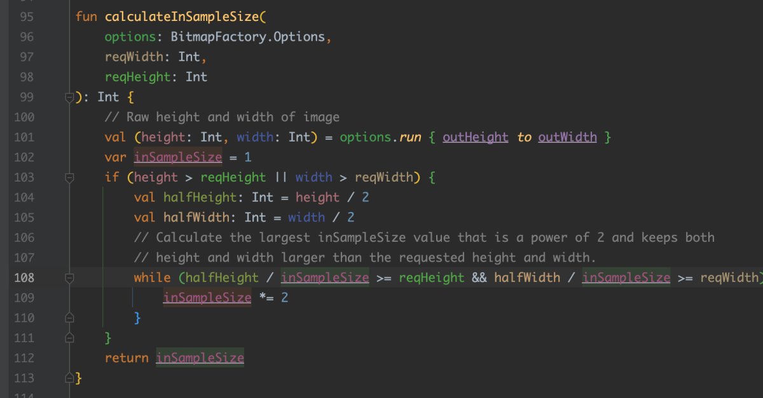Click the fun keyword on line 95
This screenshot has height=398, width=763.
[86, 17]
